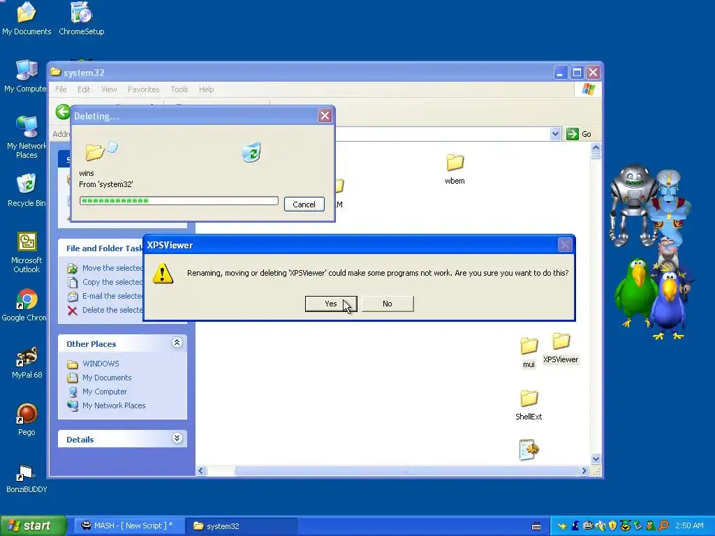Confirm deletion with the Yes button
The width and height of the screenshot is (715, 536).
[x=330, y=304]
